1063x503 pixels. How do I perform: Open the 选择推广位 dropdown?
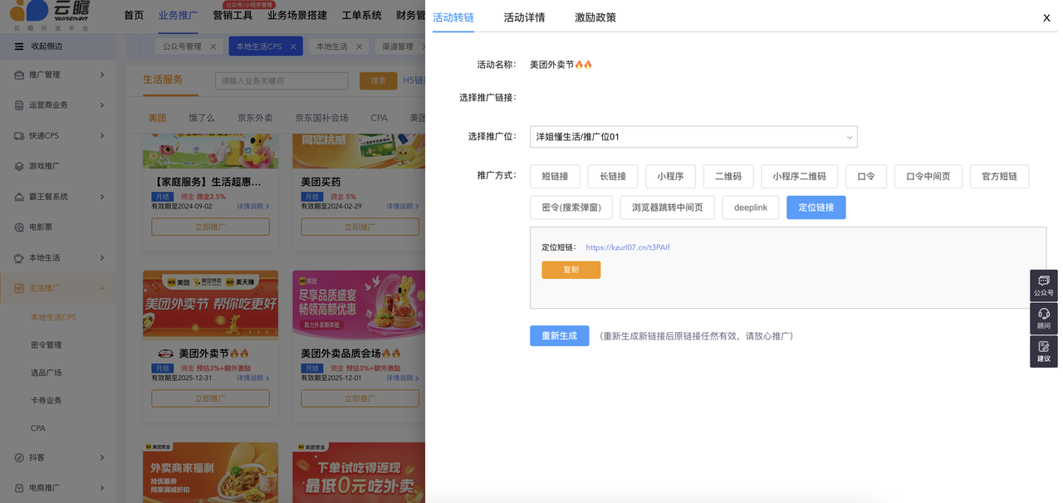coord(693,137)
